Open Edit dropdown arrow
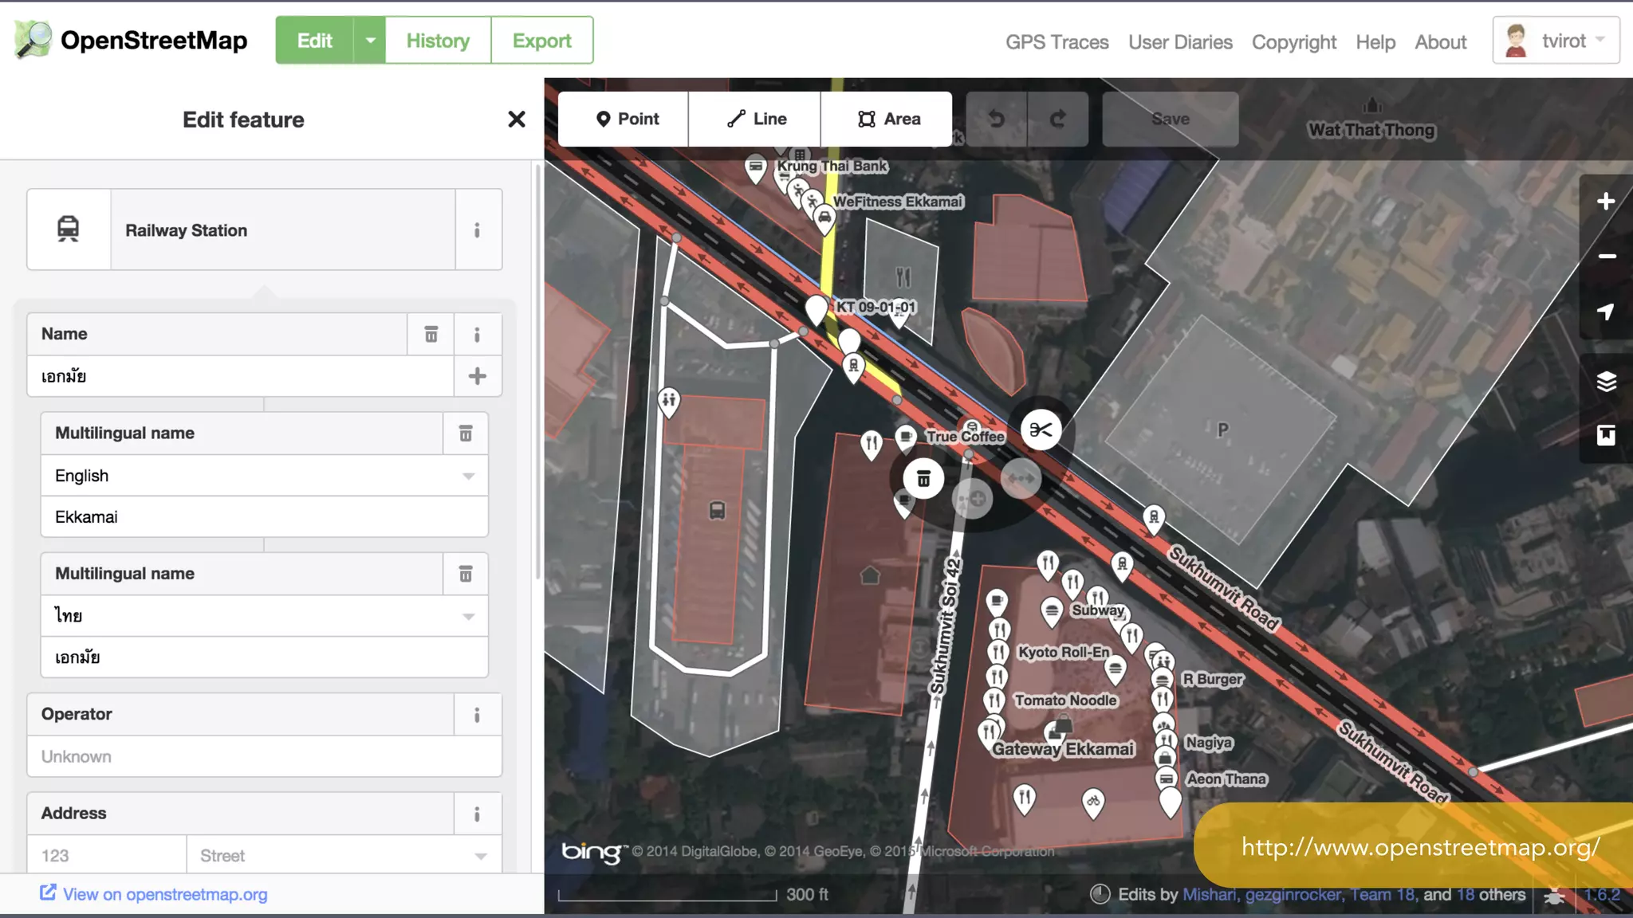Screen dimensions: 1633x918 (370, 40)
